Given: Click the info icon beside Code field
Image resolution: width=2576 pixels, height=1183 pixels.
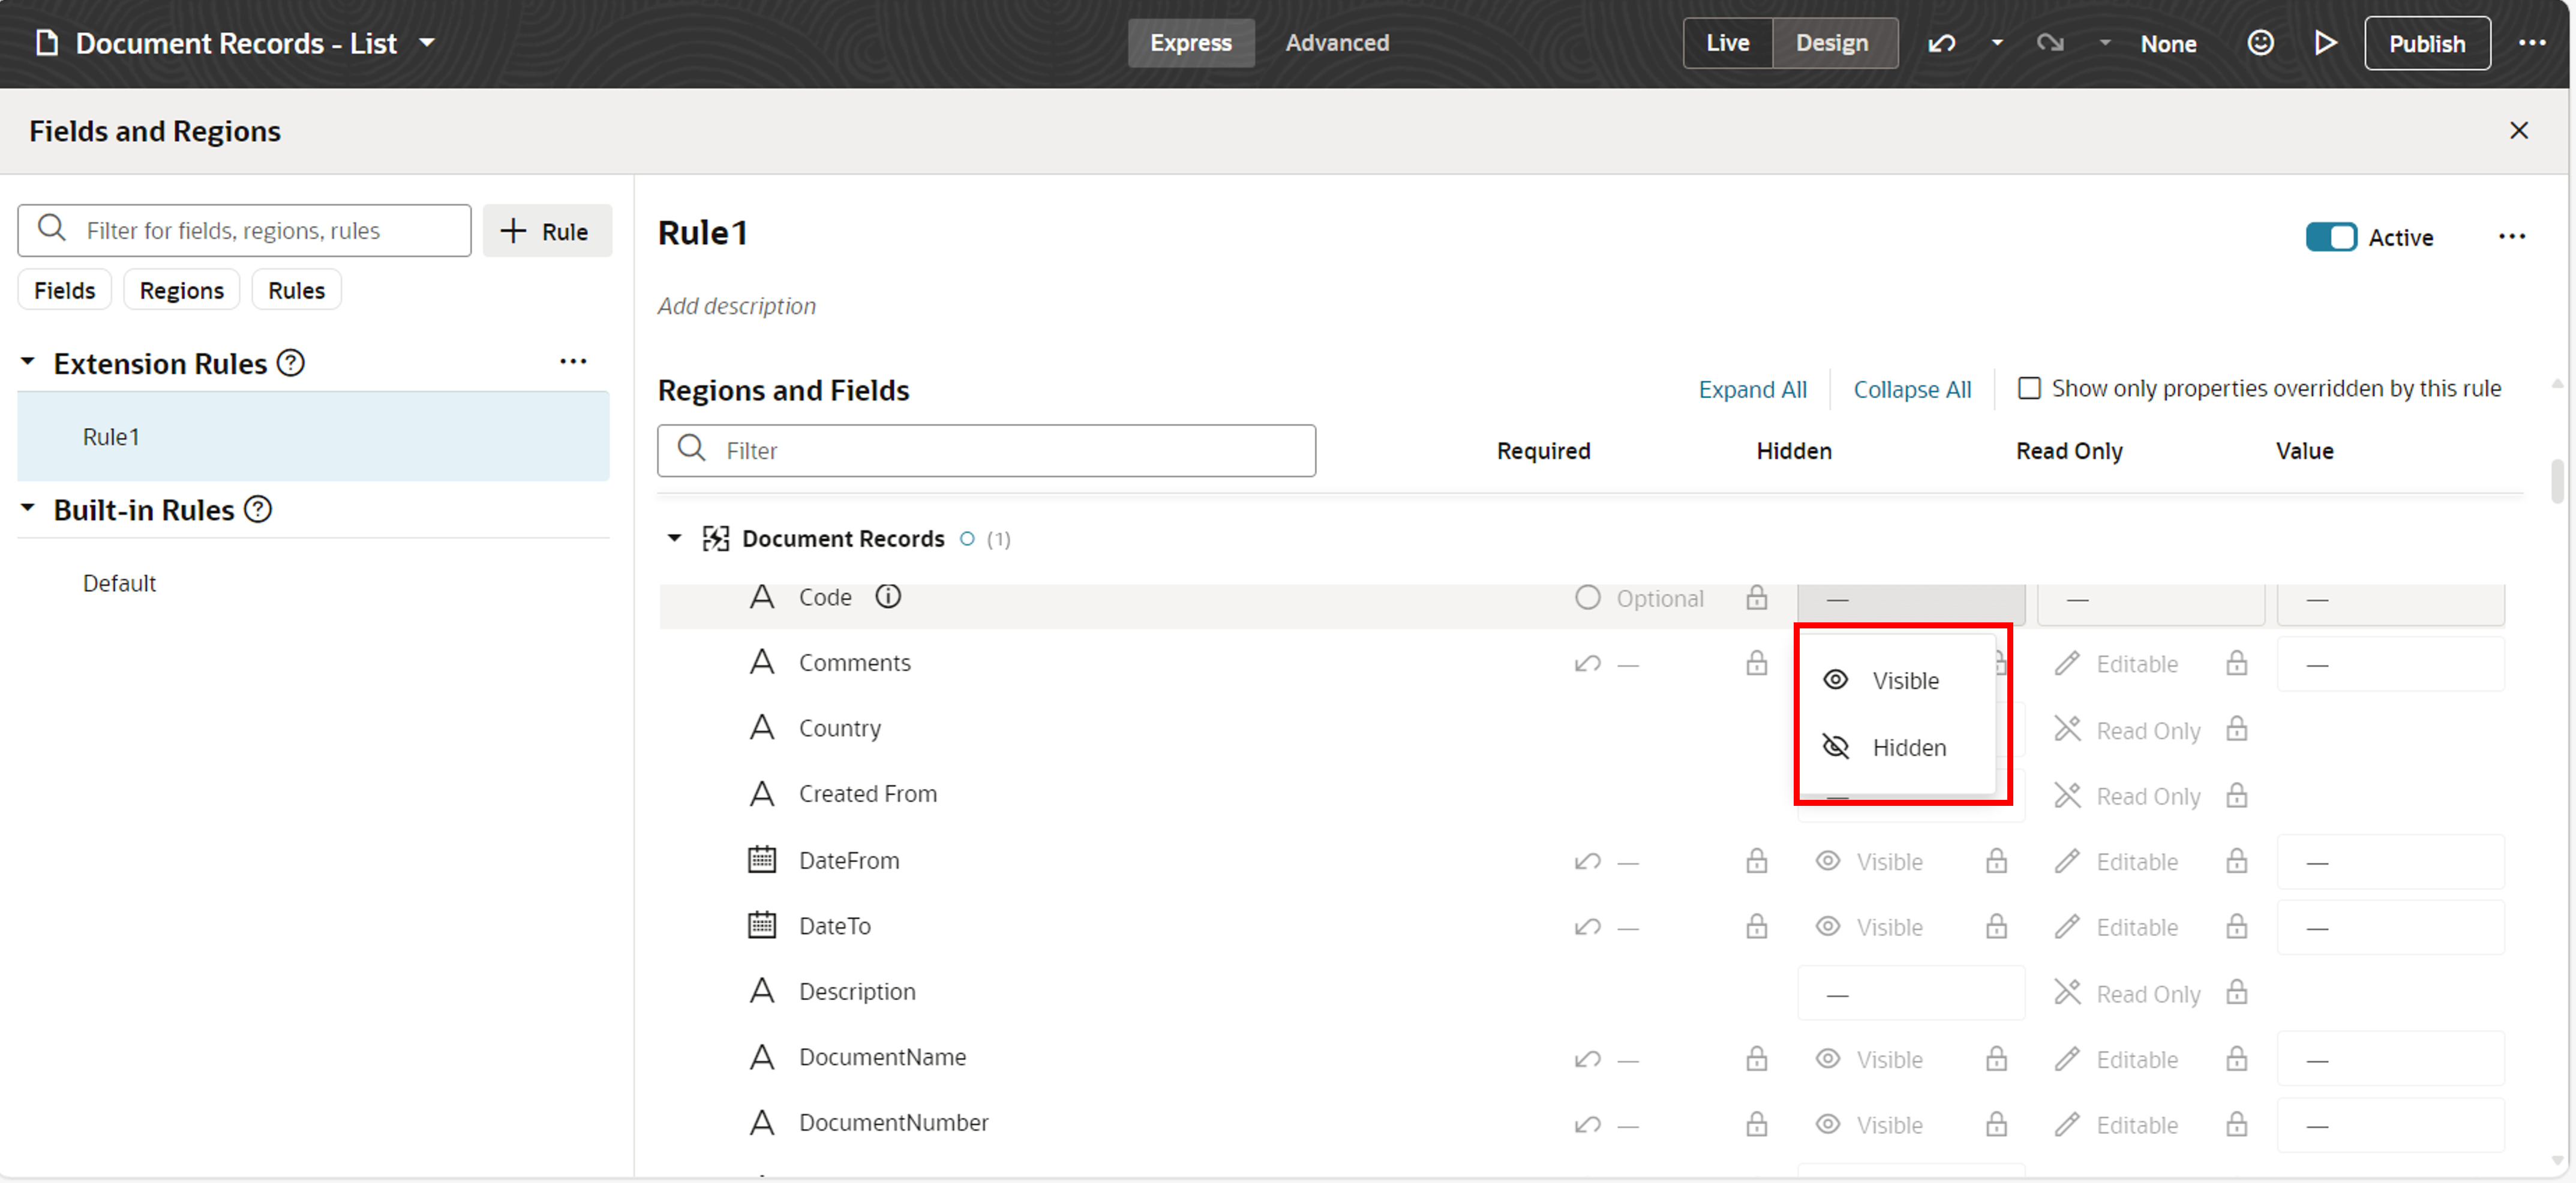Looking at the screenshot, I should click(x=888, y=597).
